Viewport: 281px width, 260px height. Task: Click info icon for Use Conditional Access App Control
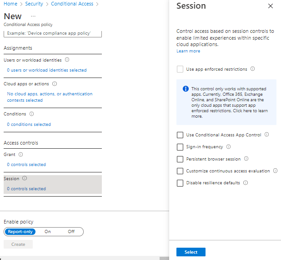click(x=266, y=135)
